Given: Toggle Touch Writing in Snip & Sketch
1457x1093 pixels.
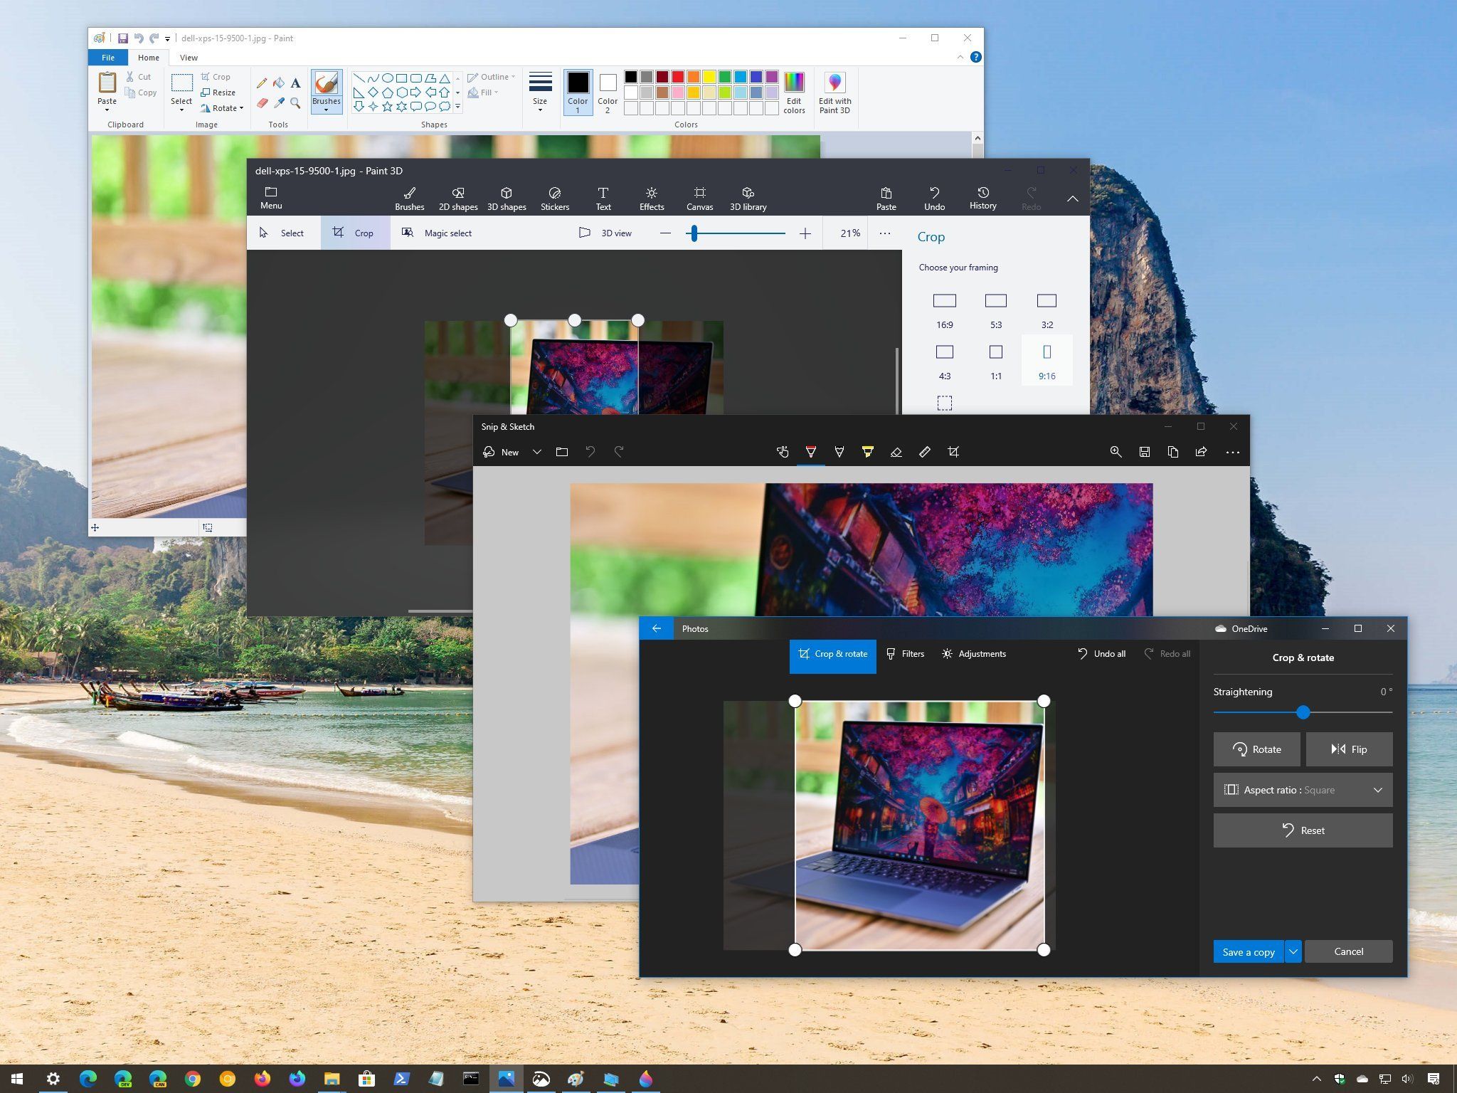Looking at the screenshot, I should pos(783,452).
